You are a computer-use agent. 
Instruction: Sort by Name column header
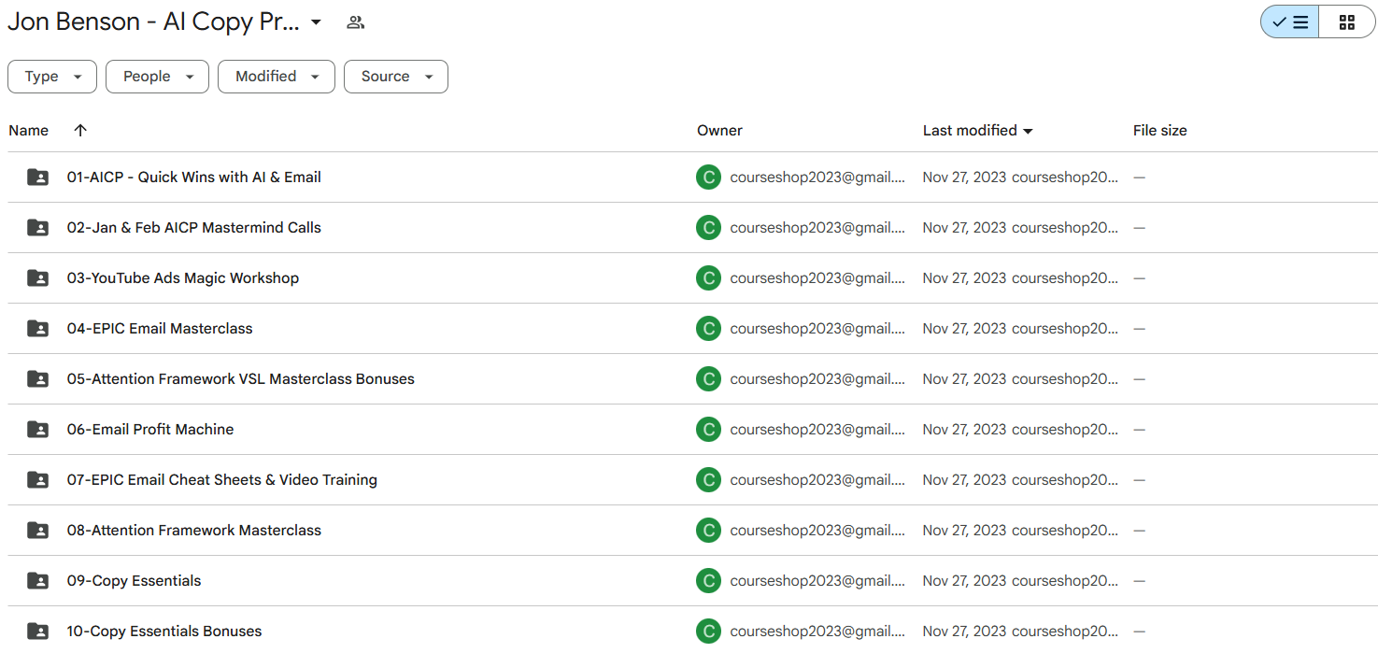(x=29, y=131)
